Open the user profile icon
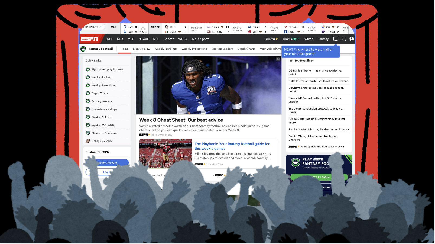The image size is (435, 244). tap(352, 39)
